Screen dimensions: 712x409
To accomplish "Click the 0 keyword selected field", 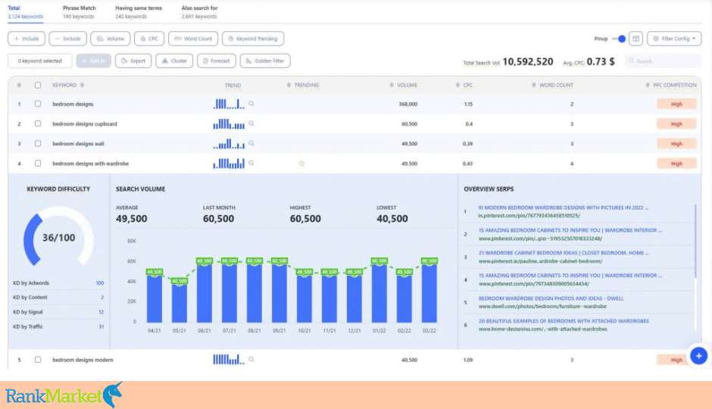I will (40, 61).
